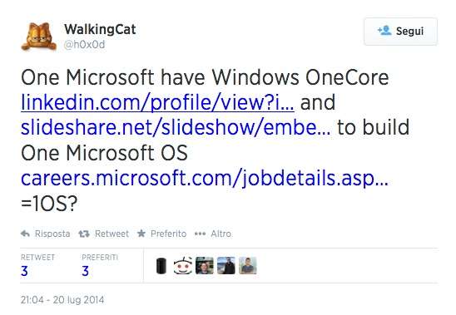Open the WalkingCat display name
The width and height of the screenshot is (456, 315).
[x=100, y=29]
